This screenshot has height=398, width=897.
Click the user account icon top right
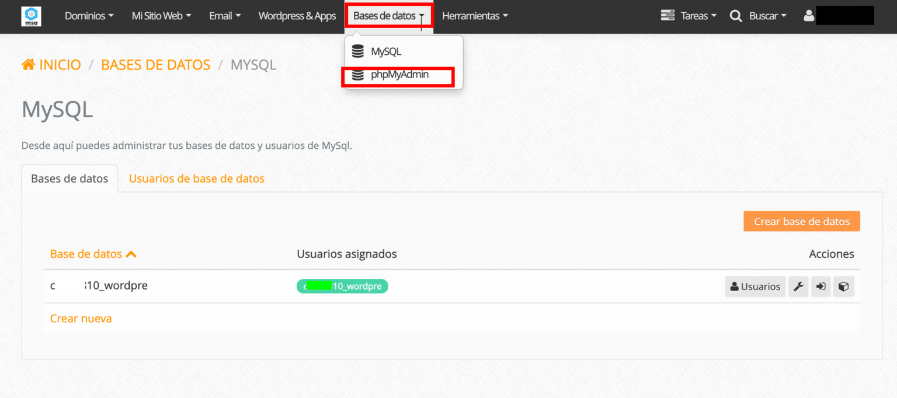pos(809,16)
